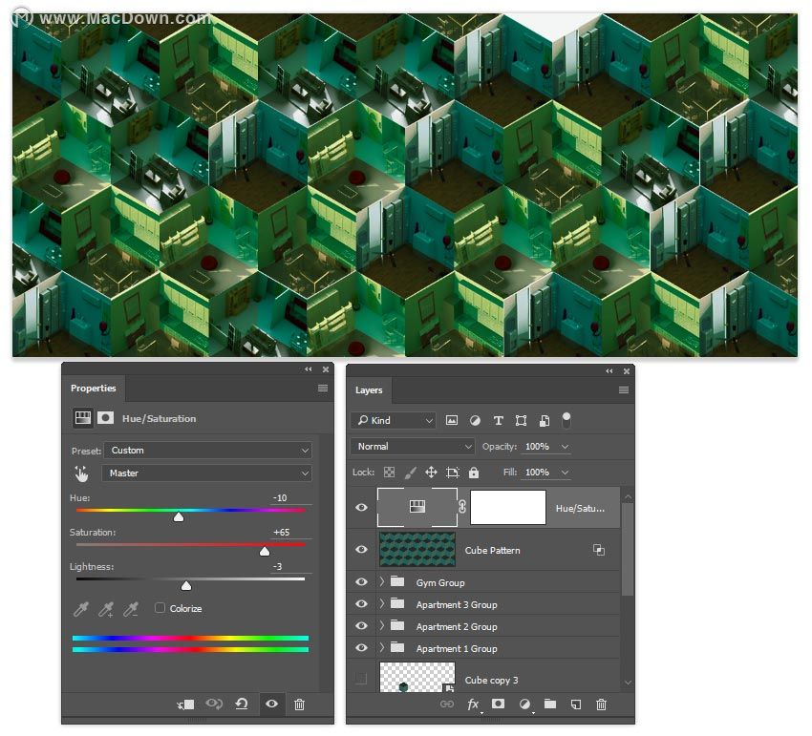Hide the Cube Pattern layer
This screenshot has height=736, width=812.
pyautogui.click(x=361, y=549)
